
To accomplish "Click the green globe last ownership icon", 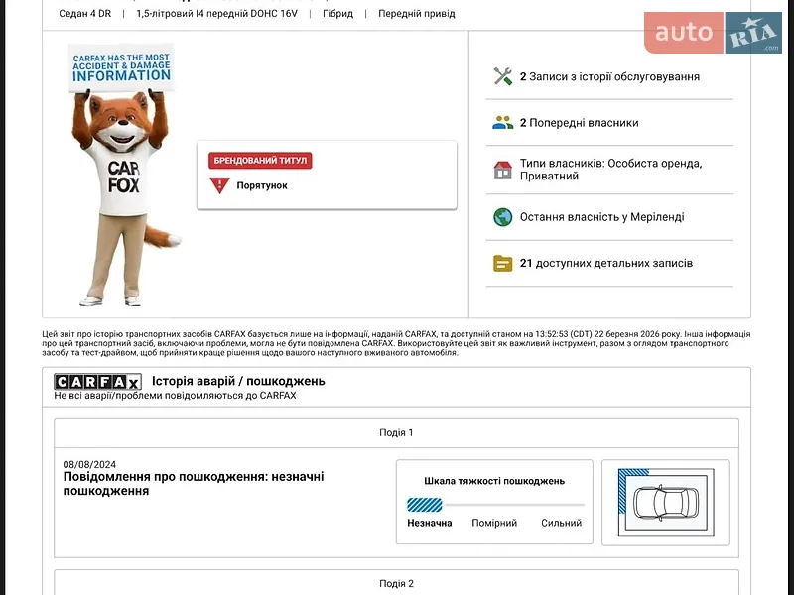I will (x=502, y=217).
